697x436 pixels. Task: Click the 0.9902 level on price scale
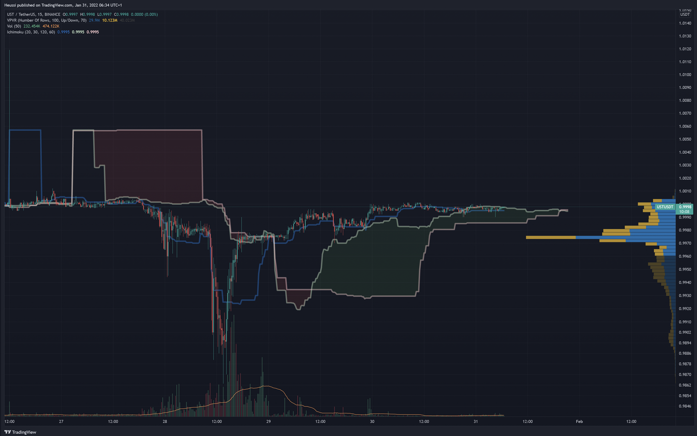coord(685,332)
